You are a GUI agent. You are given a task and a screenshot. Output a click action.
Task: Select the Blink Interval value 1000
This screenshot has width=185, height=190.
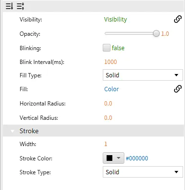coord(110,62)
